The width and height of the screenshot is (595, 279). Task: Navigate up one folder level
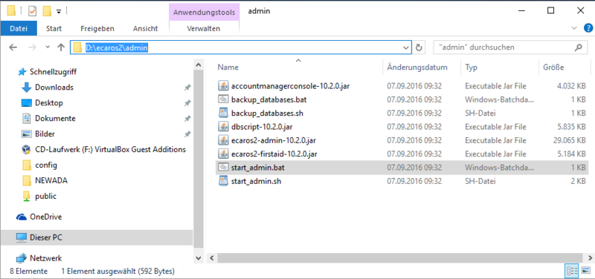(x=61, y=47)
